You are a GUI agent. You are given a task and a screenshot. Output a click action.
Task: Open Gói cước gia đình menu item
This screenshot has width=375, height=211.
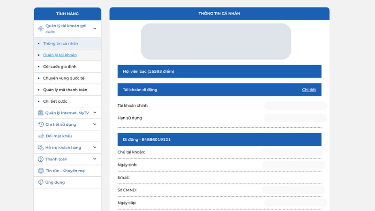[x=60, y=67]
